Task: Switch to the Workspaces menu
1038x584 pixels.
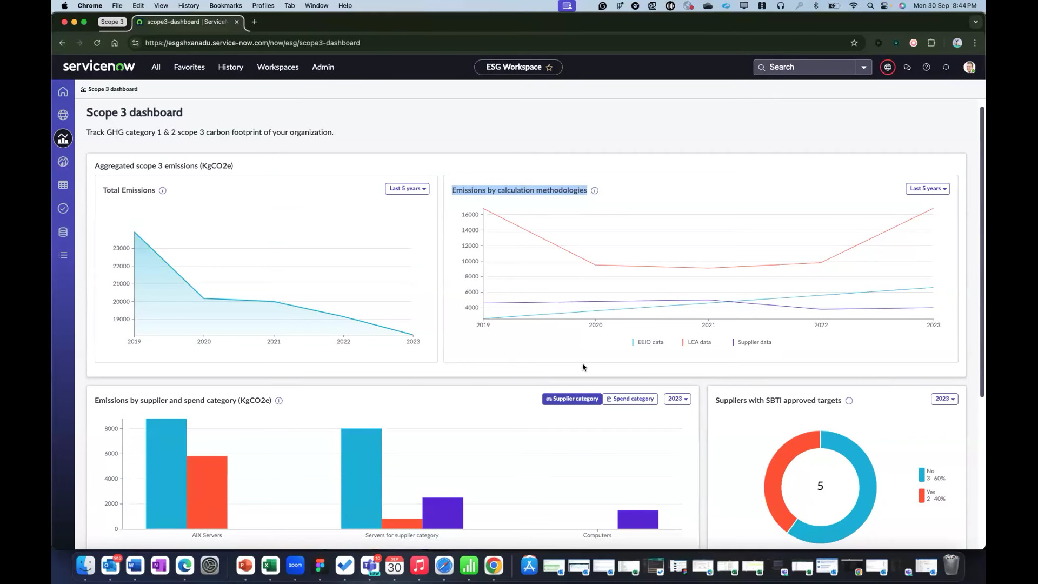Action: (x=277, y=67)
